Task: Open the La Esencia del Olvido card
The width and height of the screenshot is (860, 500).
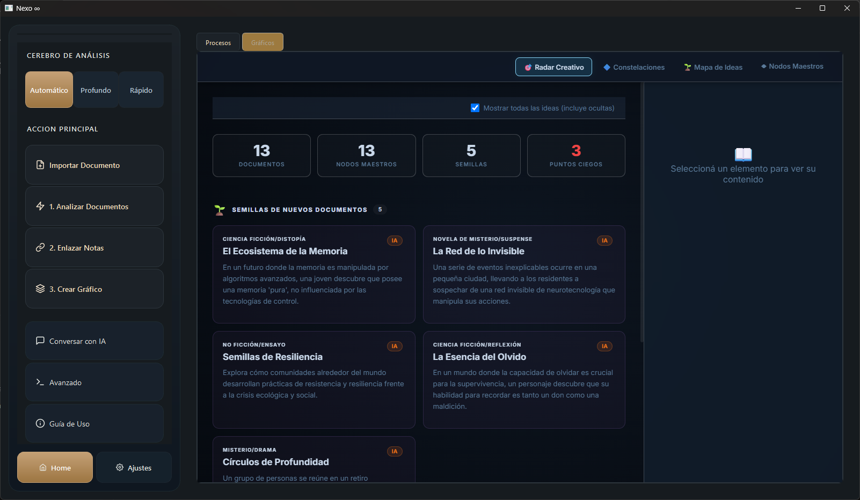Action: 524,380
